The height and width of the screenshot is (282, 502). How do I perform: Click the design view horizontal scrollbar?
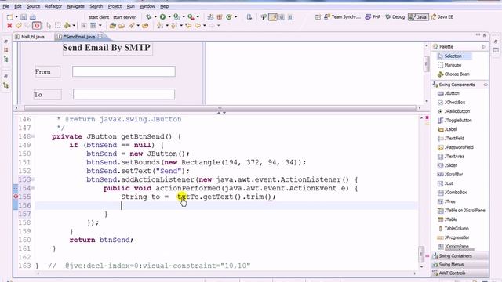(220, 108)
